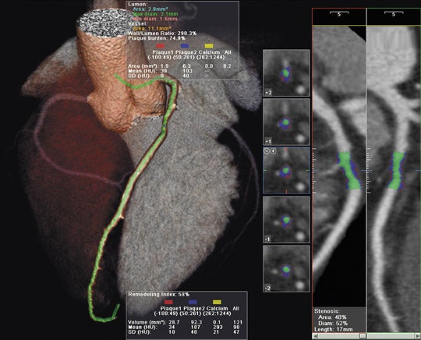Screen dimensions: 421x340
Task: Select the -1 cross-section thumbnail
Action: point(286,220)
